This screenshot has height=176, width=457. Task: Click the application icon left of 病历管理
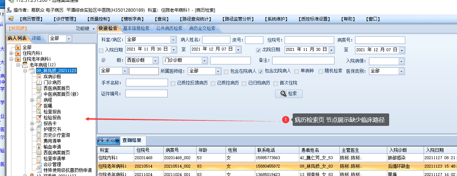point(11,19)
